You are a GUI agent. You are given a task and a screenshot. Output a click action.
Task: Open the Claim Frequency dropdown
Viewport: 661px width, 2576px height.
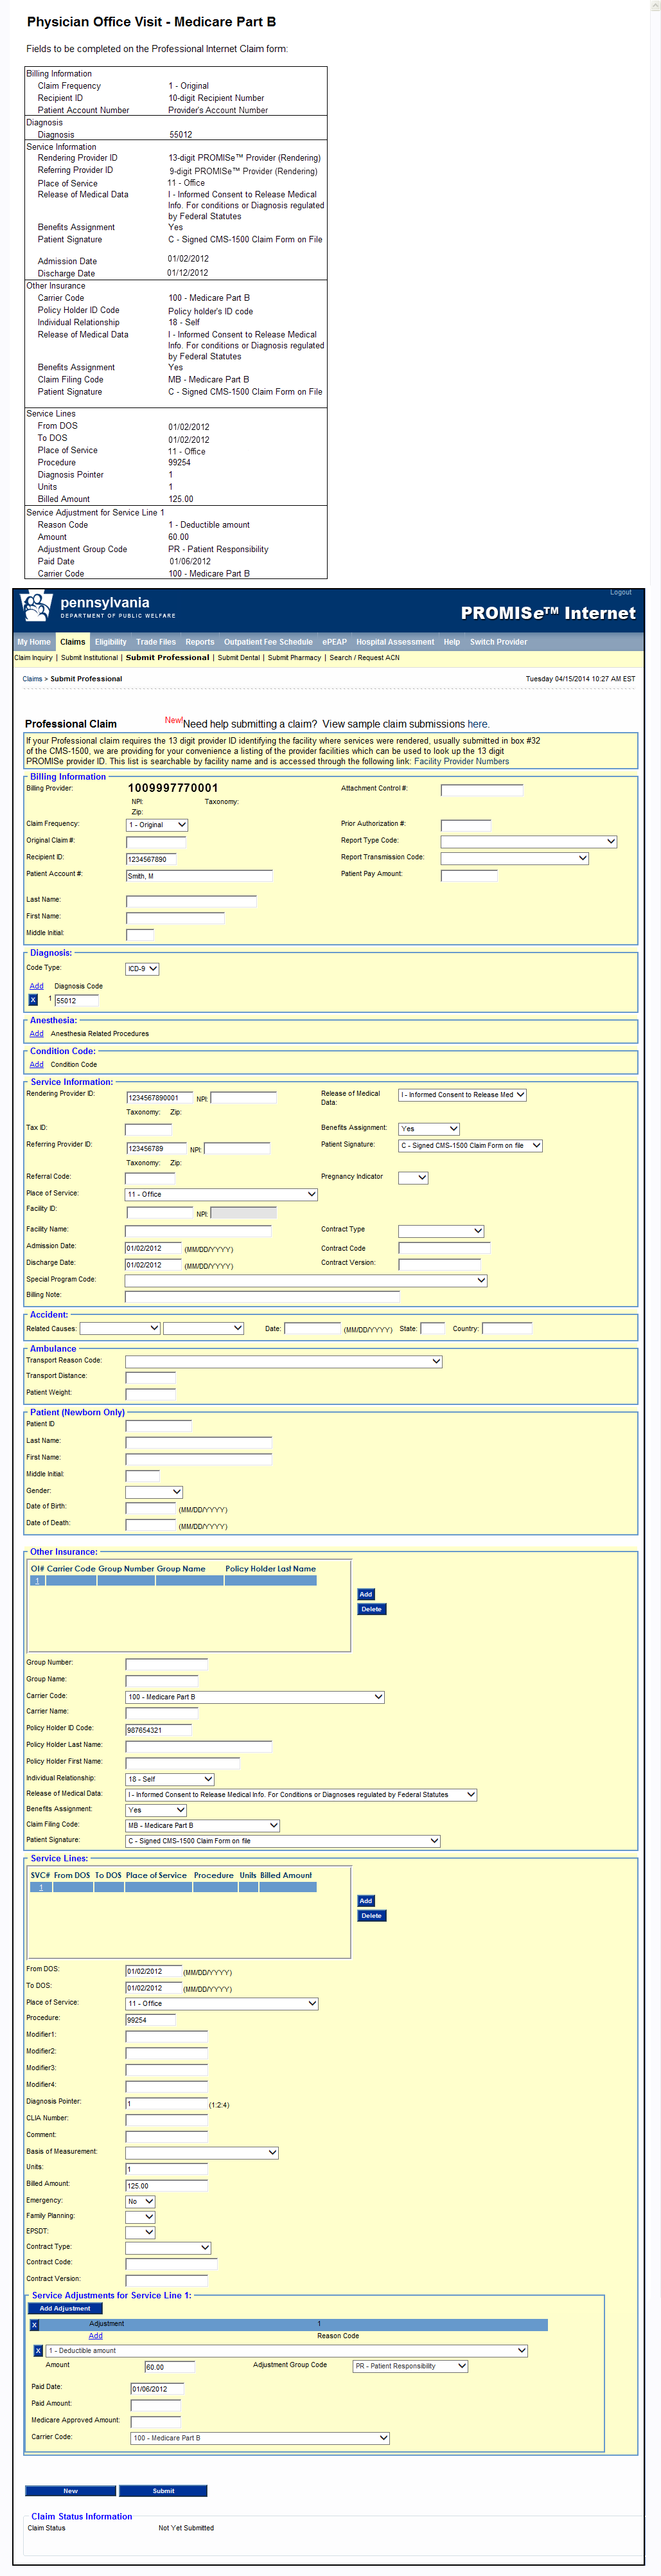[157, 825]
